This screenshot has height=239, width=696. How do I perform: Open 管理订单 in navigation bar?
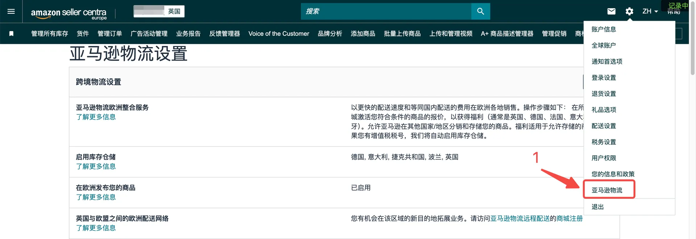point(109,34)
